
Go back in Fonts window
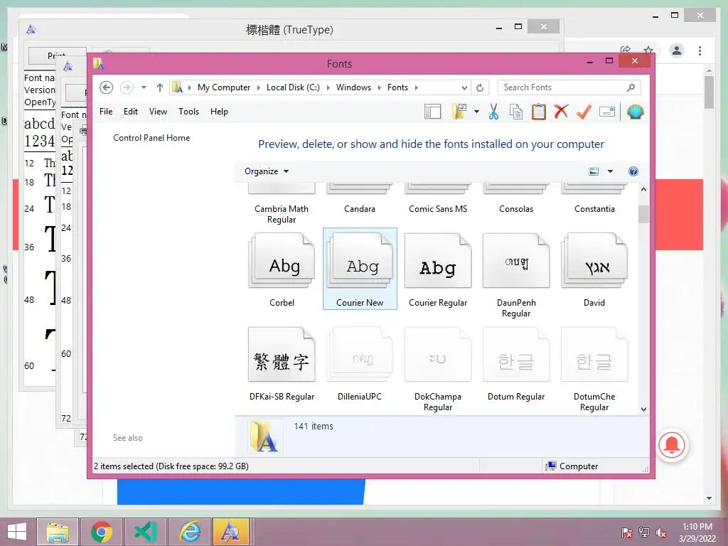(107, 87)
